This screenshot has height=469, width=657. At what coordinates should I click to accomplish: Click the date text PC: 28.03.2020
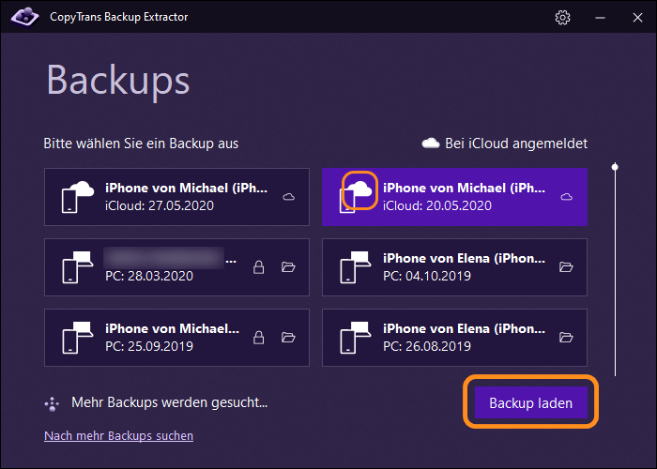pos(148,276)
